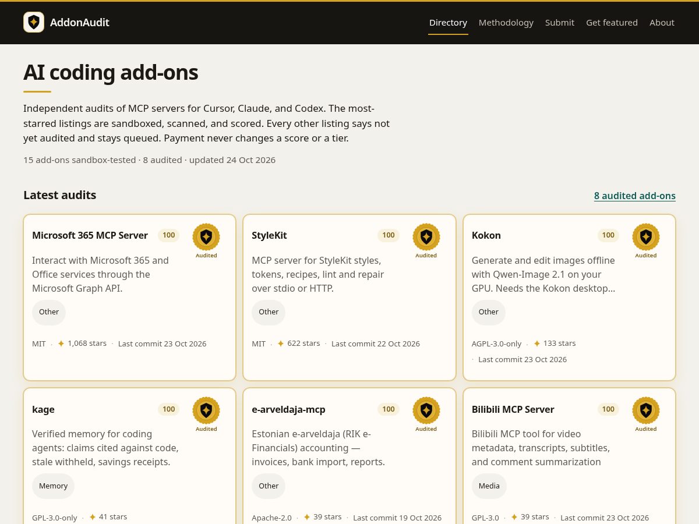This screenshot has width=699, height=524.
Task: Open the About nav item
Action: tap(662, 22)
